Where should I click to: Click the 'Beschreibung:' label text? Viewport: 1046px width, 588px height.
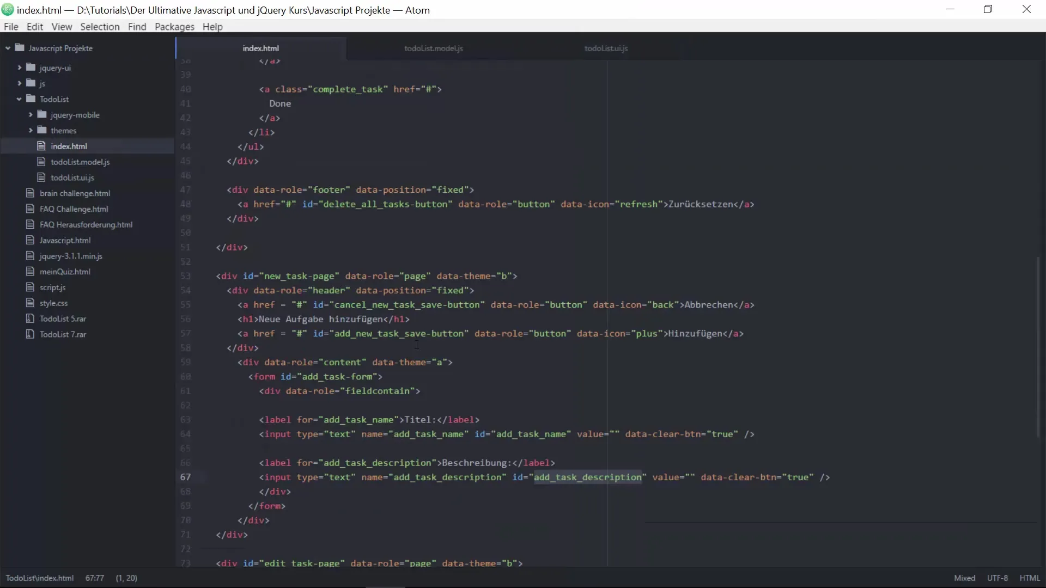click(x=477, y=463)
